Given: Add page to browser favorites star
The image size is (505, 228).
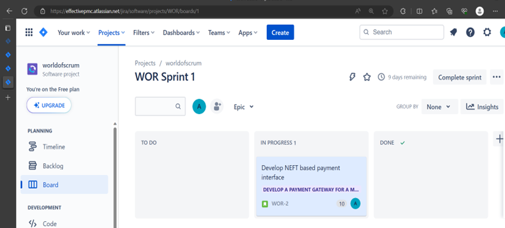Looking at the screenshot, I should pyautogui.click(x=385, y=11).
